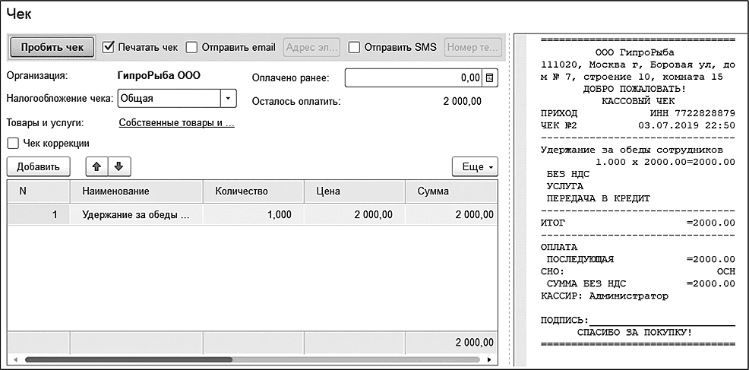Select the Удержание за обеды row name cell
The image size is (749, 370).
point(136,215)
